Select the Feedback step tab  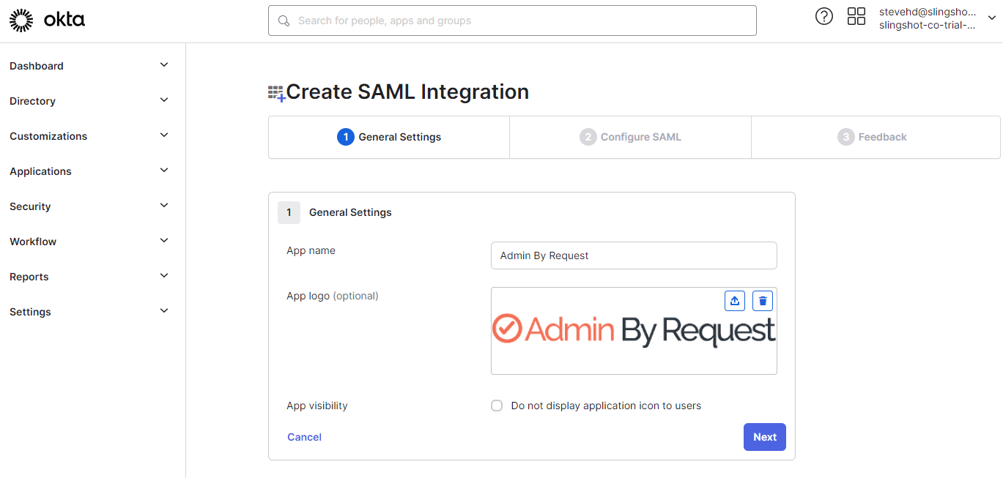(x=876, y=137)
